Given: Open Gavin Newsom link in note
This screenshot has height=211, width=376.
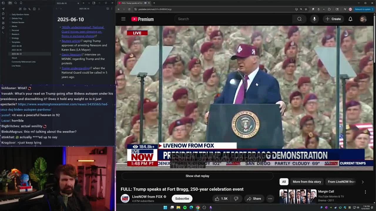Looking at the screenshot, I should pos(71,55).
